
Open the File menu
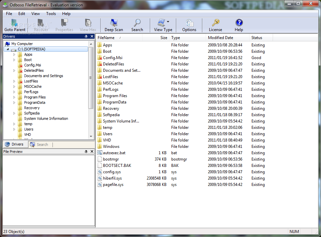pyautogui.click(x=9, y=14)
